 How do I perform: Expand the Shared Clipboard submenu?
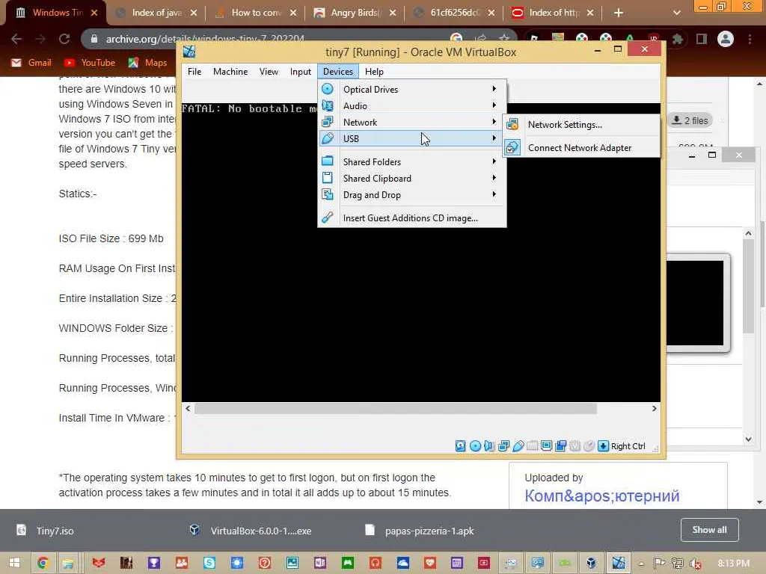click(x=494, y=178)
